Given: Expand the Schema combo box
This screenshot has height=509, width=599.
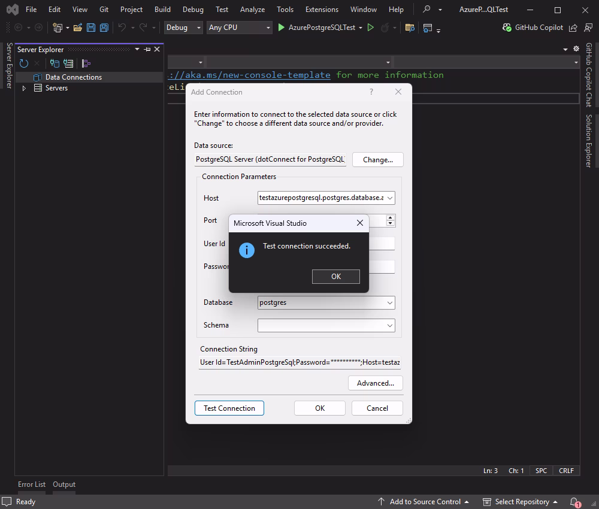Looking at the screenshot, I should [389, 325].
